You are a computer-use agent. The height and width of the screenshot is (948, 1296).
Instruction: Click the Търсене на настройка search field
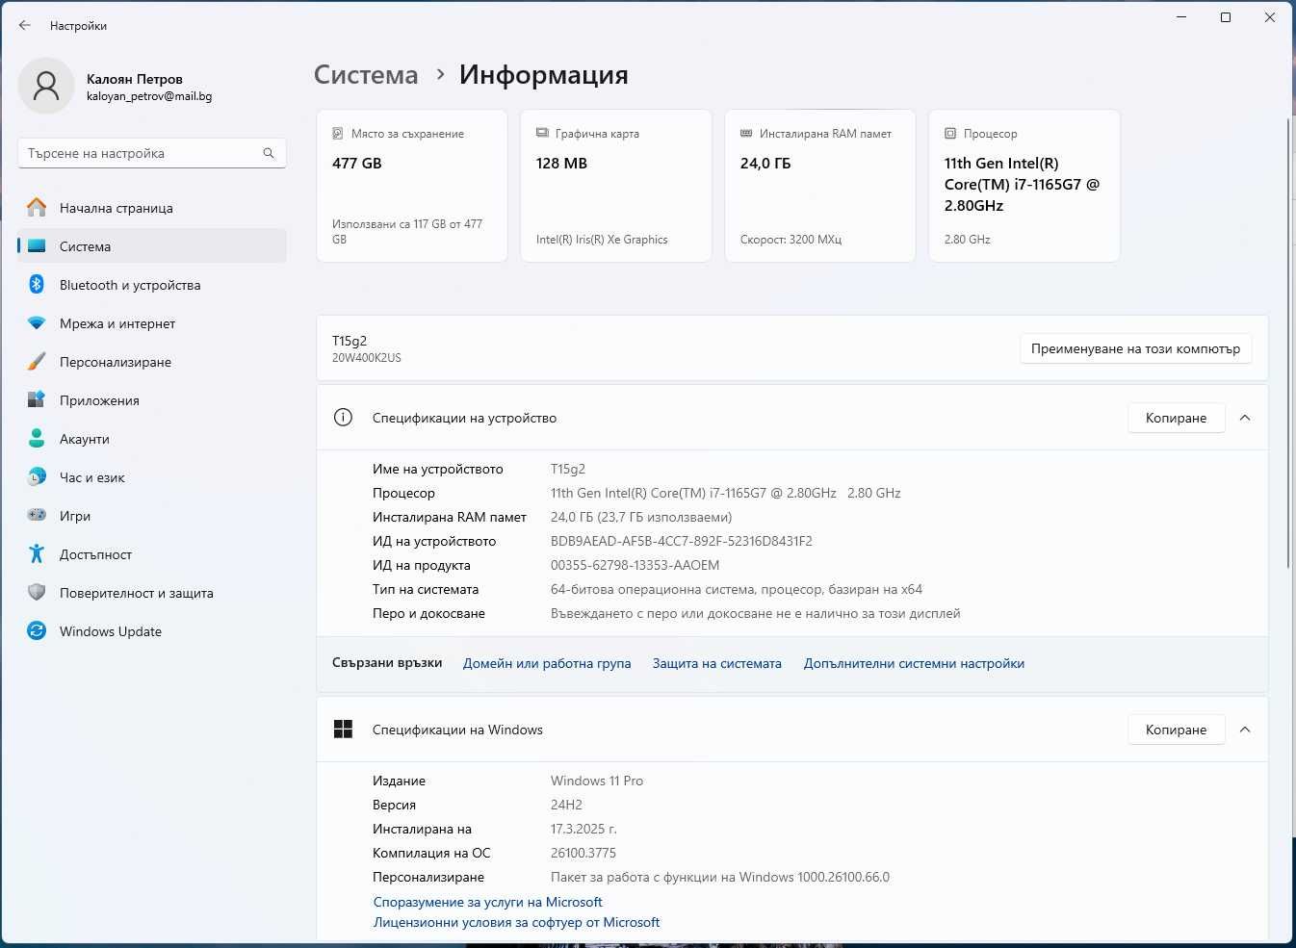coord(152,153)
